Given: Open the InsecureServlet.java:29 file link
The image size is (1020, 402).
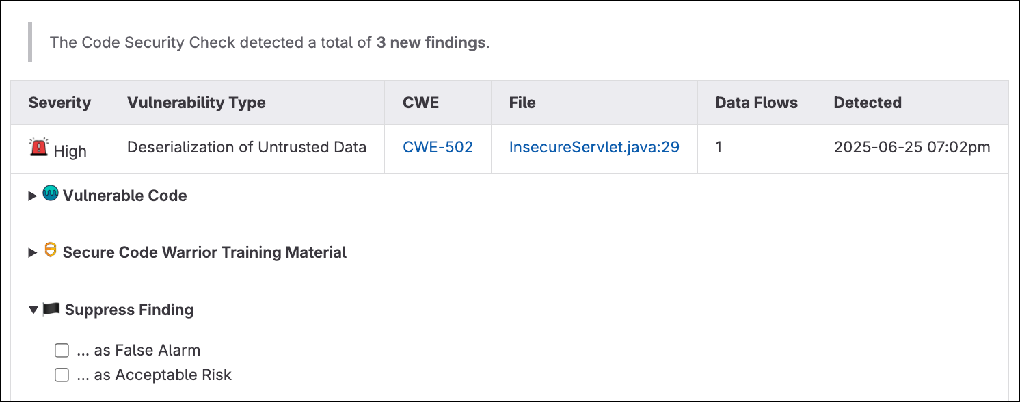Looking at the screenshot, I should [x=594, y=147].
